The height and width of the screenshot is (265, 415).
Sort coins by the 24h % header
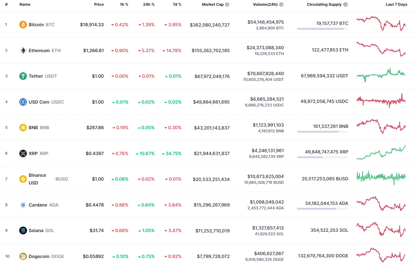(148, 4)
